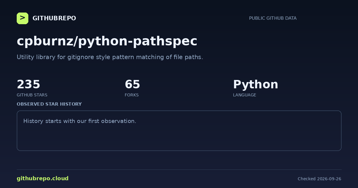
Task: Click the green terminal logo icon
Action: pyautogui.click(x=22, y=18)
